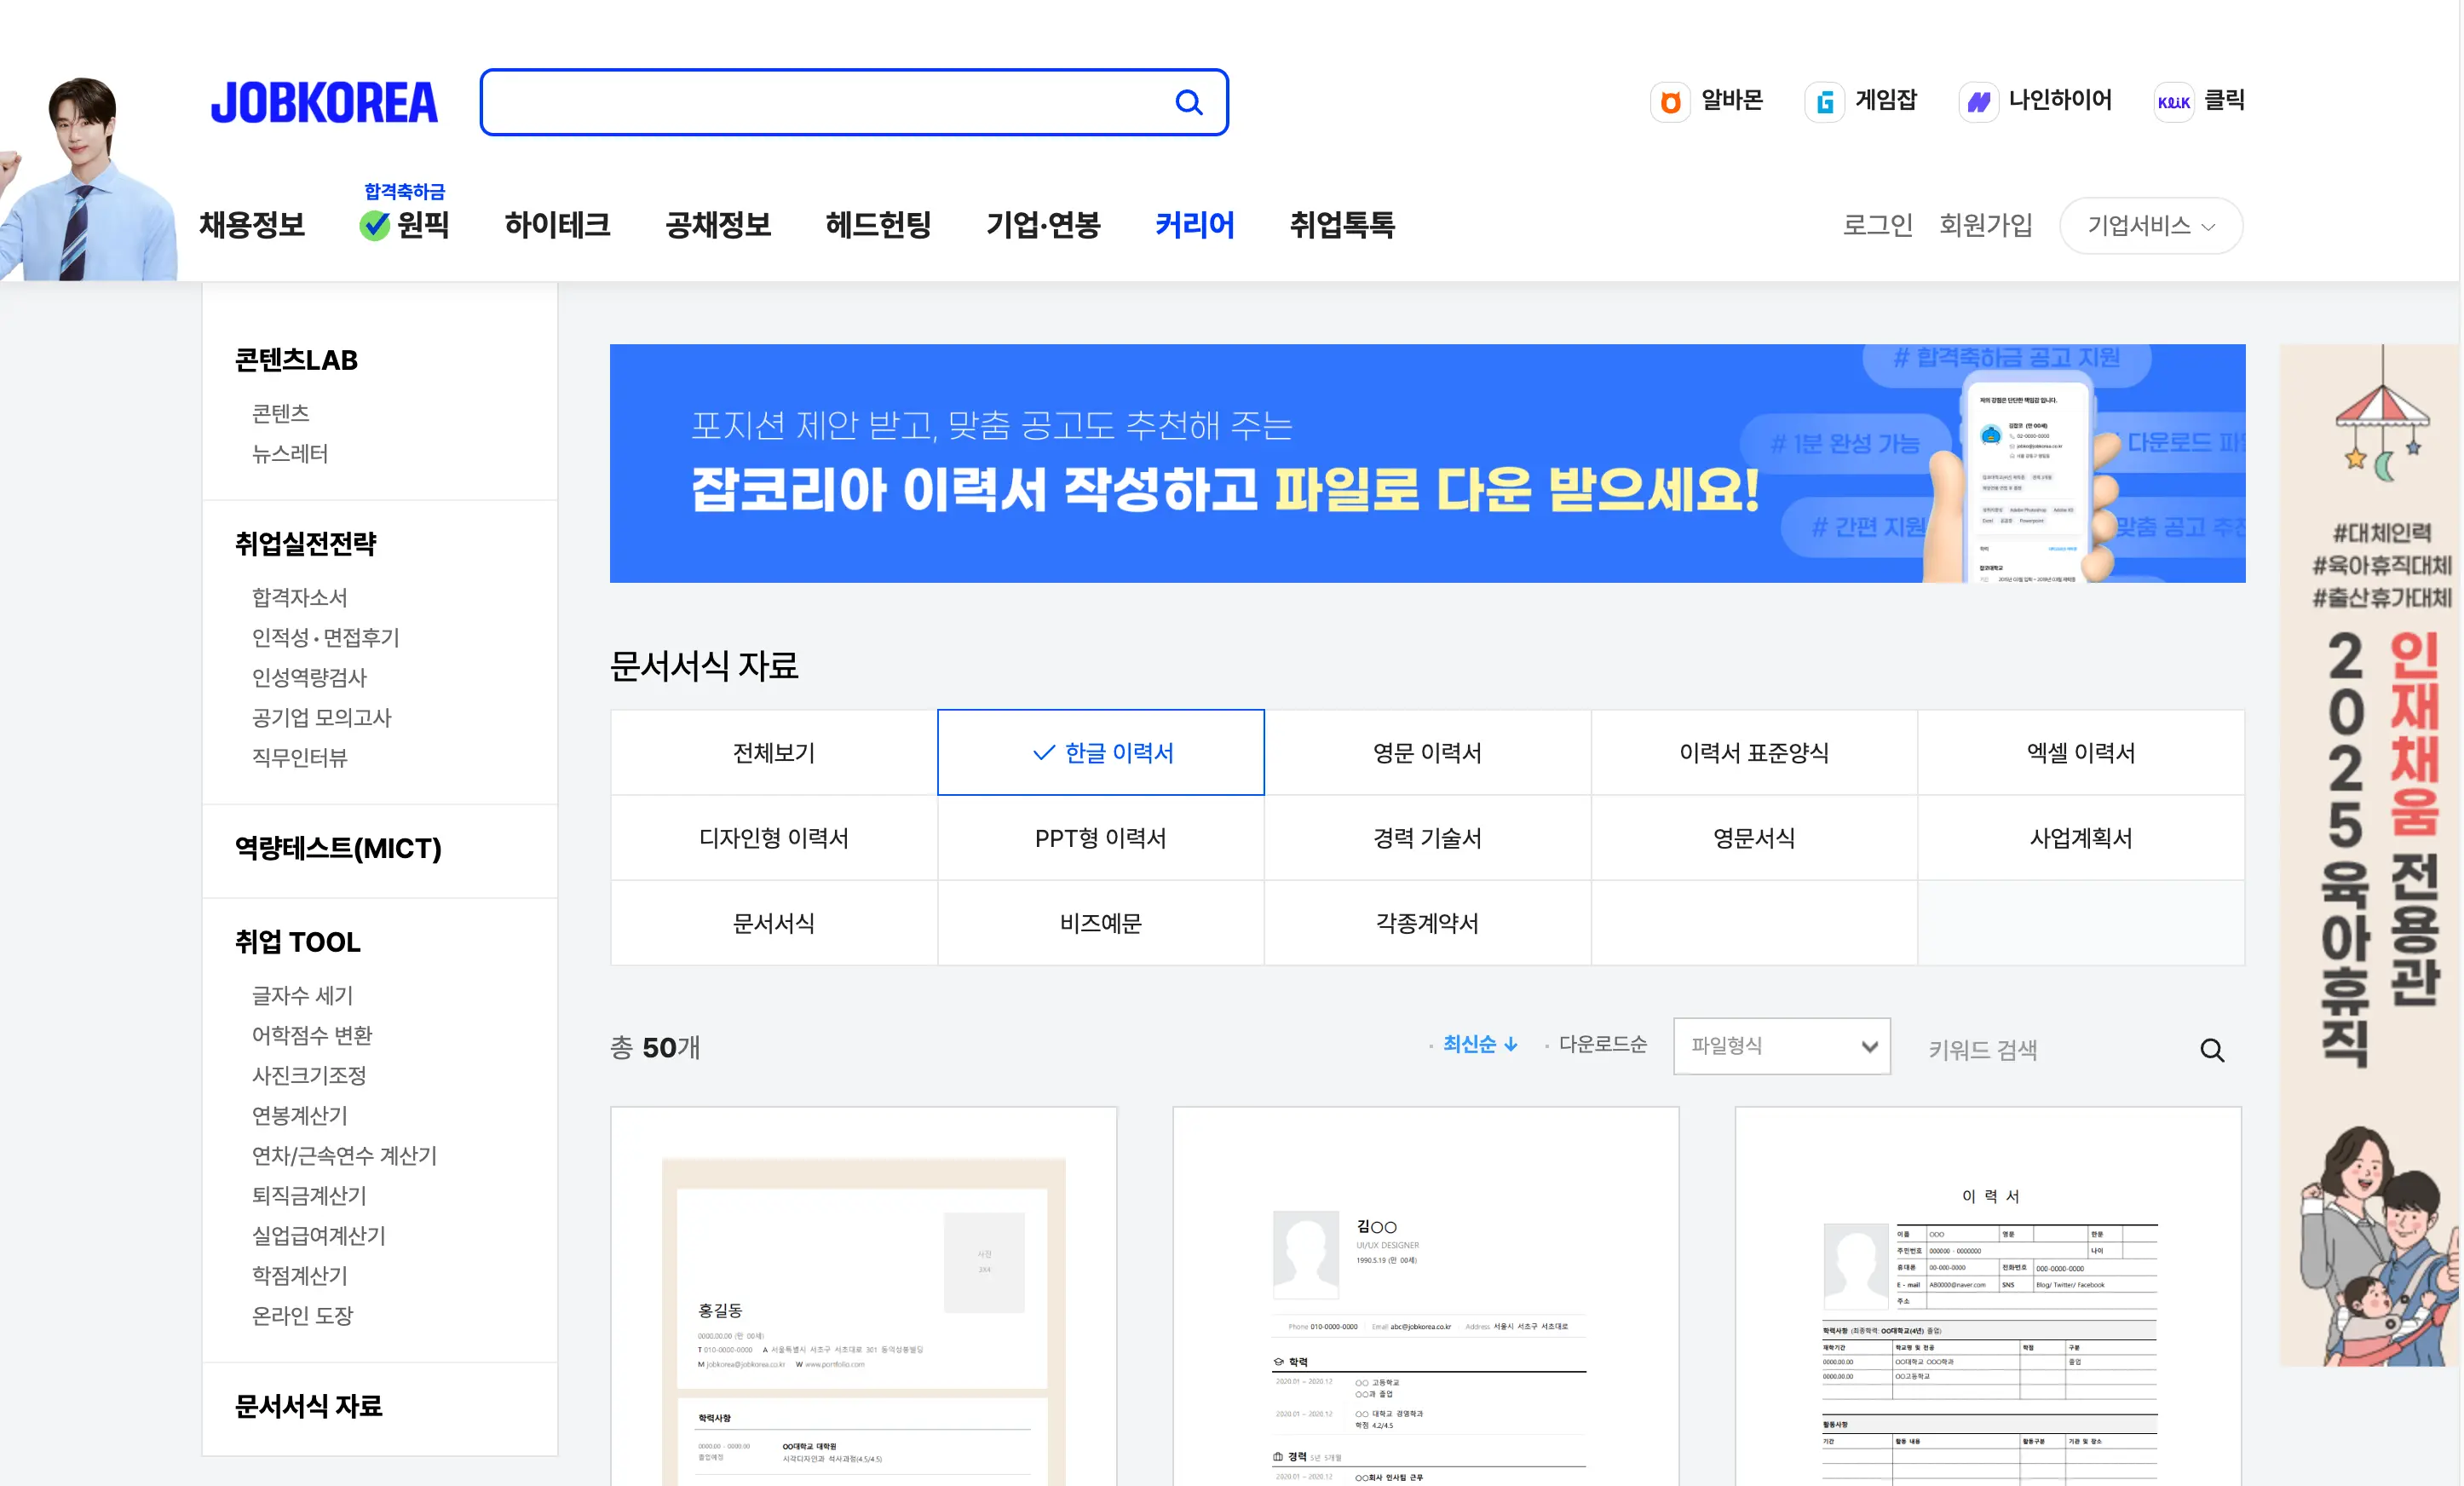Open sidebar link 합격자소서
This screenshot has width=2464, height=1486.
point(300,597)
